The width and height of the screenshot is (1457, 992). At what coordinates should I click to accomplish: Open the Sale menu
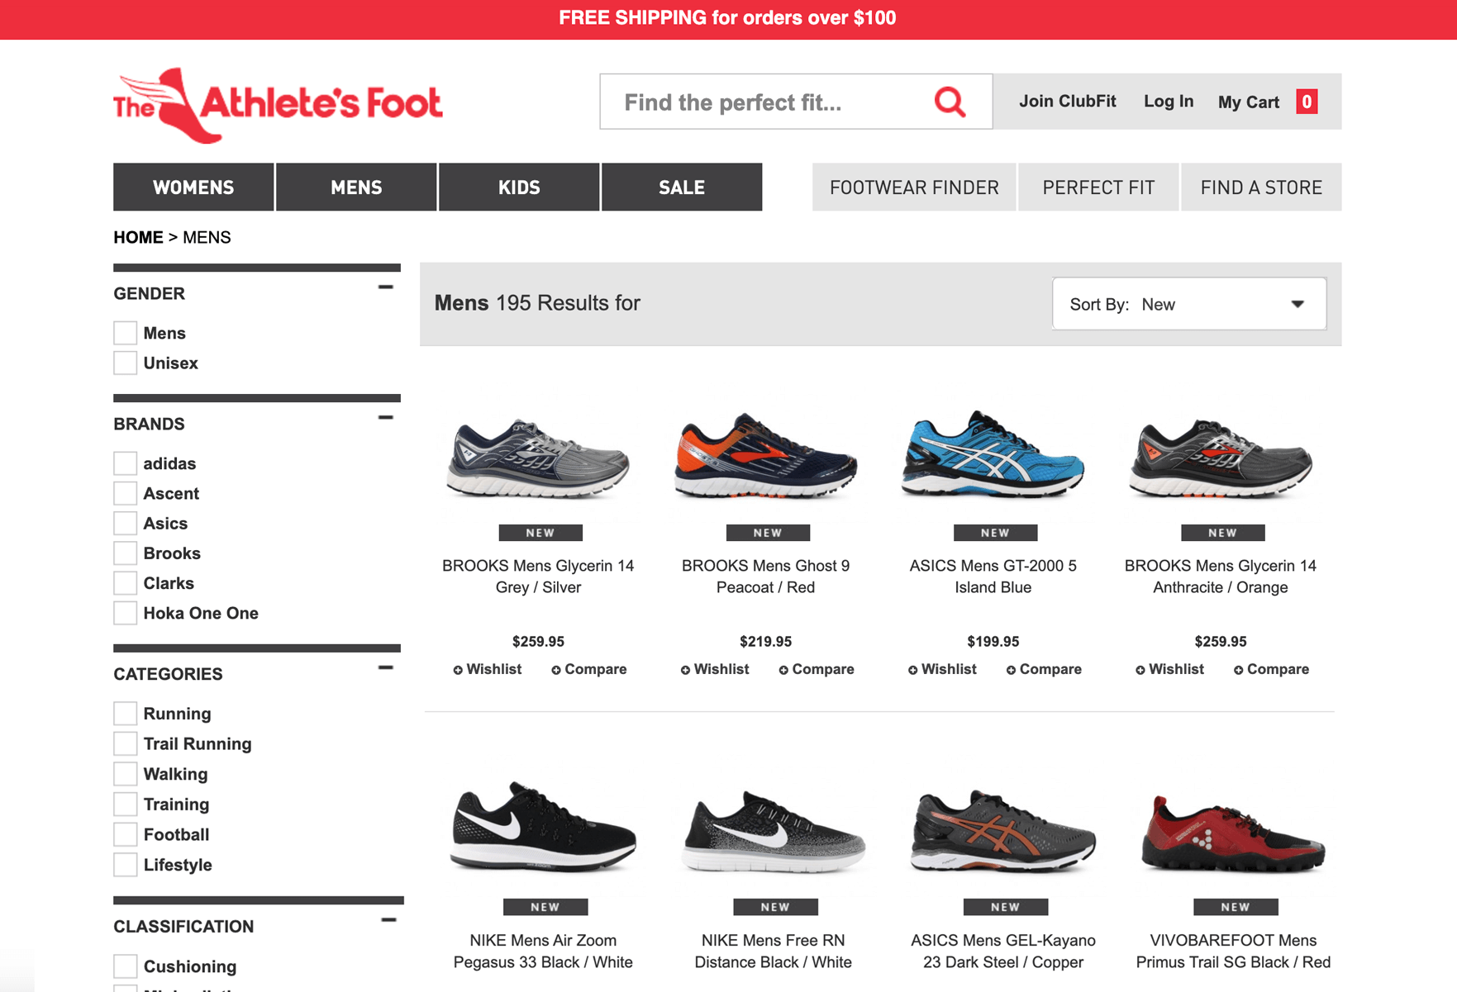coord(682,187)
